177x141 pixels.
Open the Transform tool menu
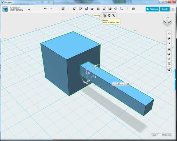63,9
